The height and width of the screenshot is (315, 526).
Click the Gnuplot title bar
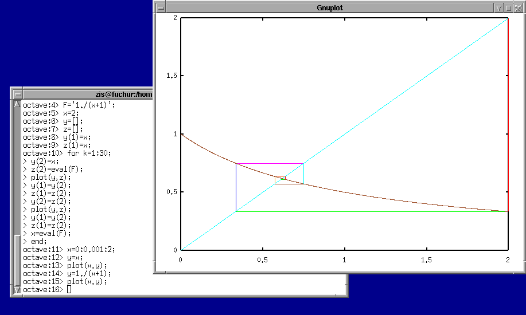(x=329, y=8)
